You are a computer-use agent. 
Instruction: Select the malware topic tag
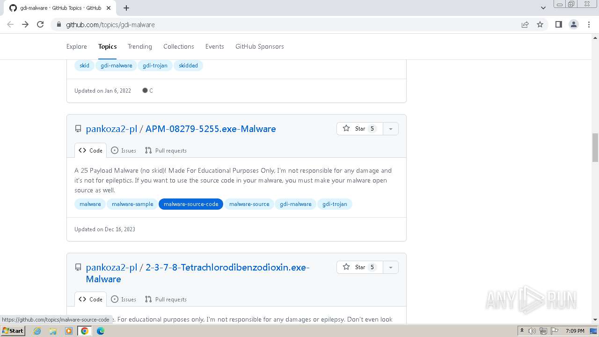[90, 204]
